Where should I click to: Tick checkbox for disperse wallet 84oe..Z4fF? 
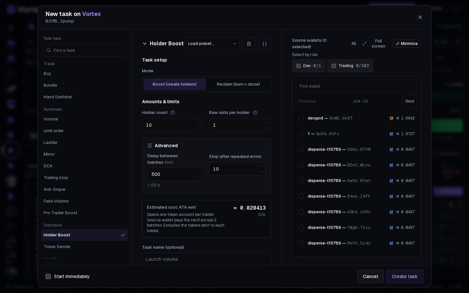click(301, 196)
